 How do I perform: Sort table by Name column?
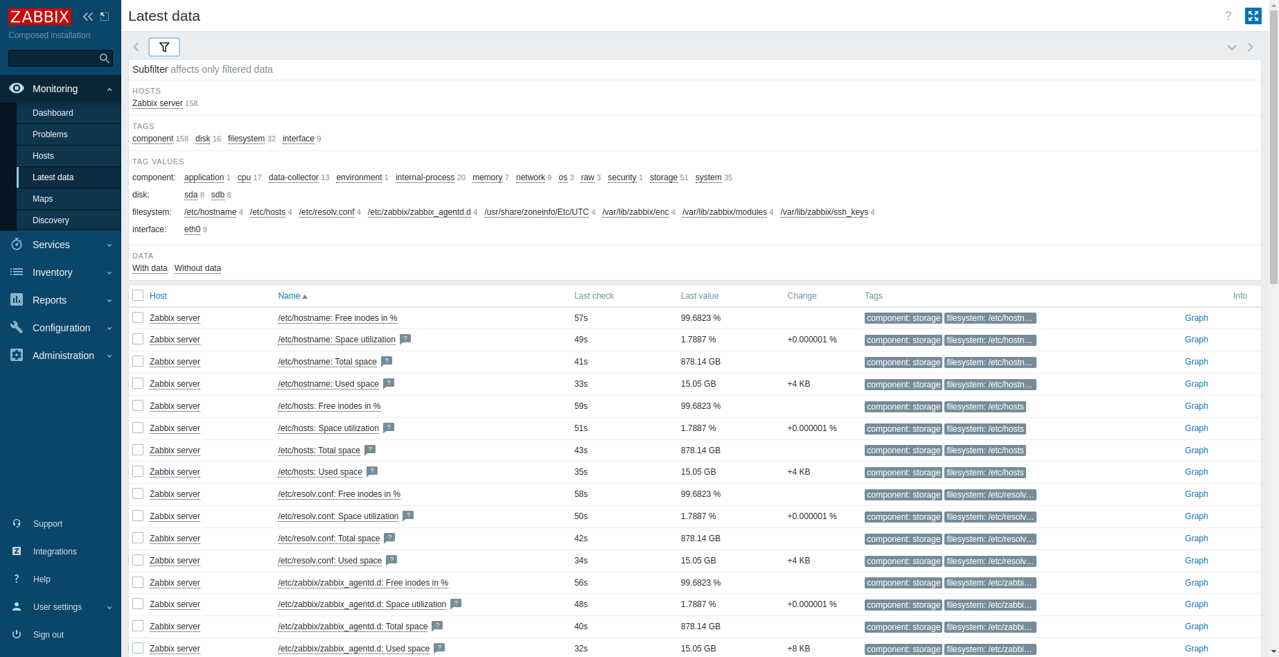[x=292, y=296]
